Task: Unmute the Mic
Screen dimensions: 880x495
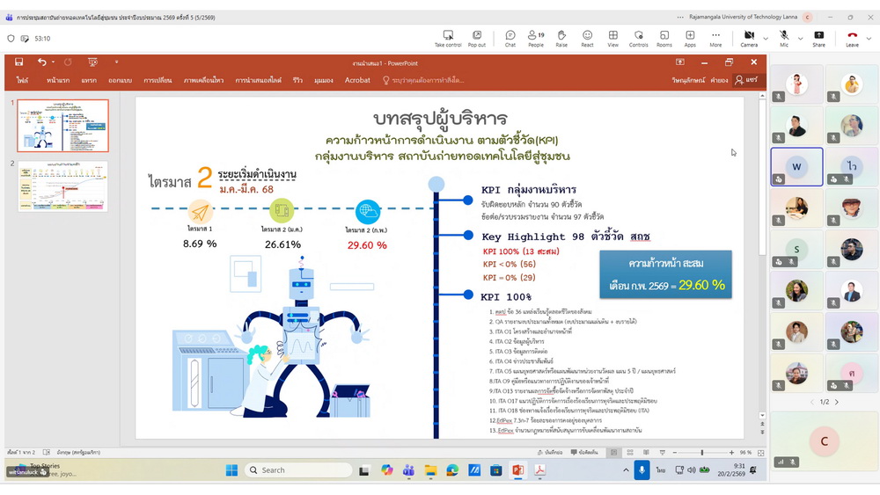Action: 783,39
